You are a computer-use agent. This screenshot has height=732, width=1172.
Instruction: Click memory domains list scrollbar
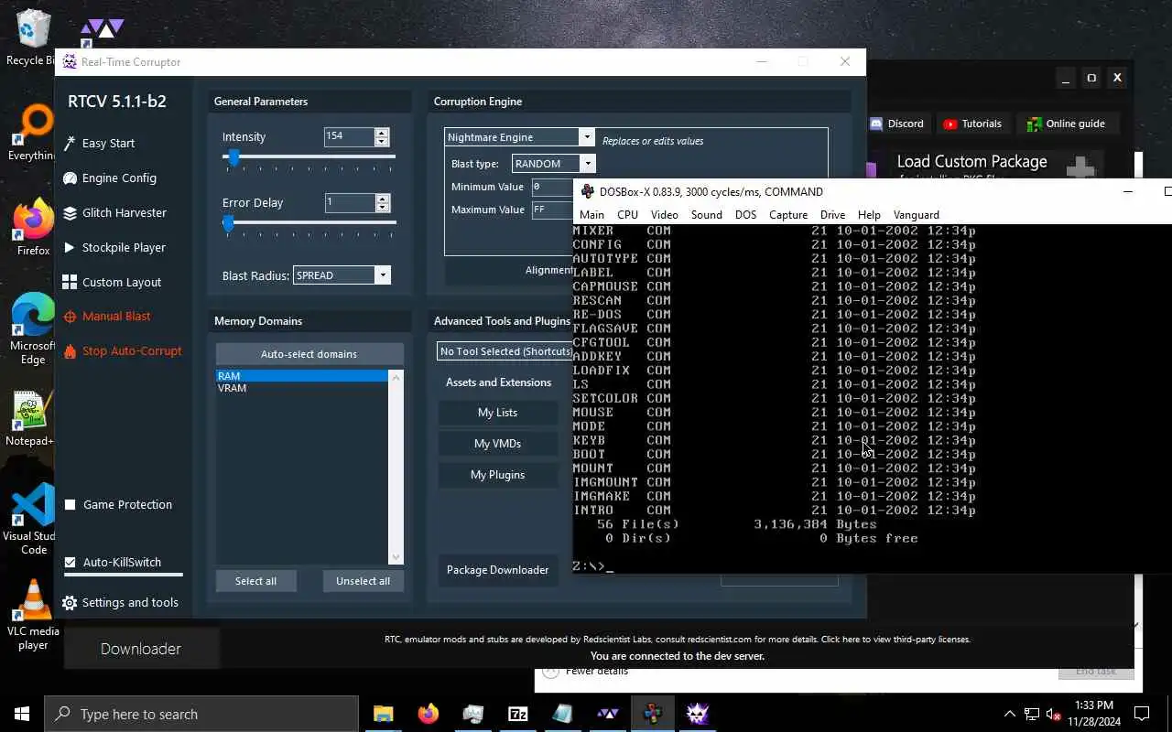click(x=396, y=467)
